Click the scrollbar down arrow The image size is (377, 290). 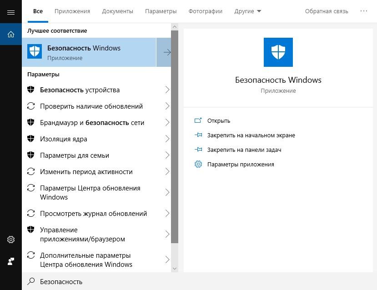coord(175,269)
